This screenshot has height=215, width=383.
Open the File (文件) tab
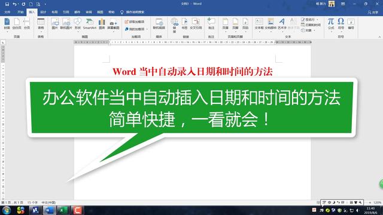7,12
